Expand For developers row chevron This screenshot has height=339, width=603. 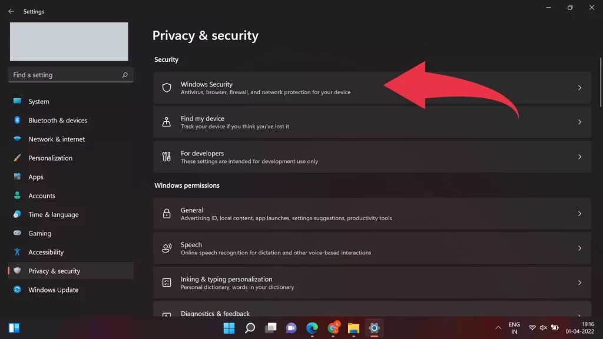click(x=579, y=157)
